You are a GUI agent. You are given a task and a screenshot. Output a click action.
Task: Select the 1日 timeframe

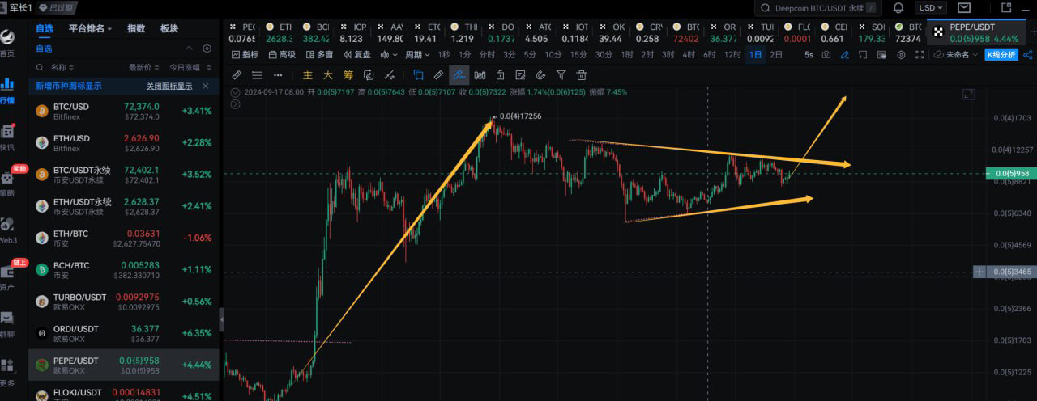pos(756,55)
